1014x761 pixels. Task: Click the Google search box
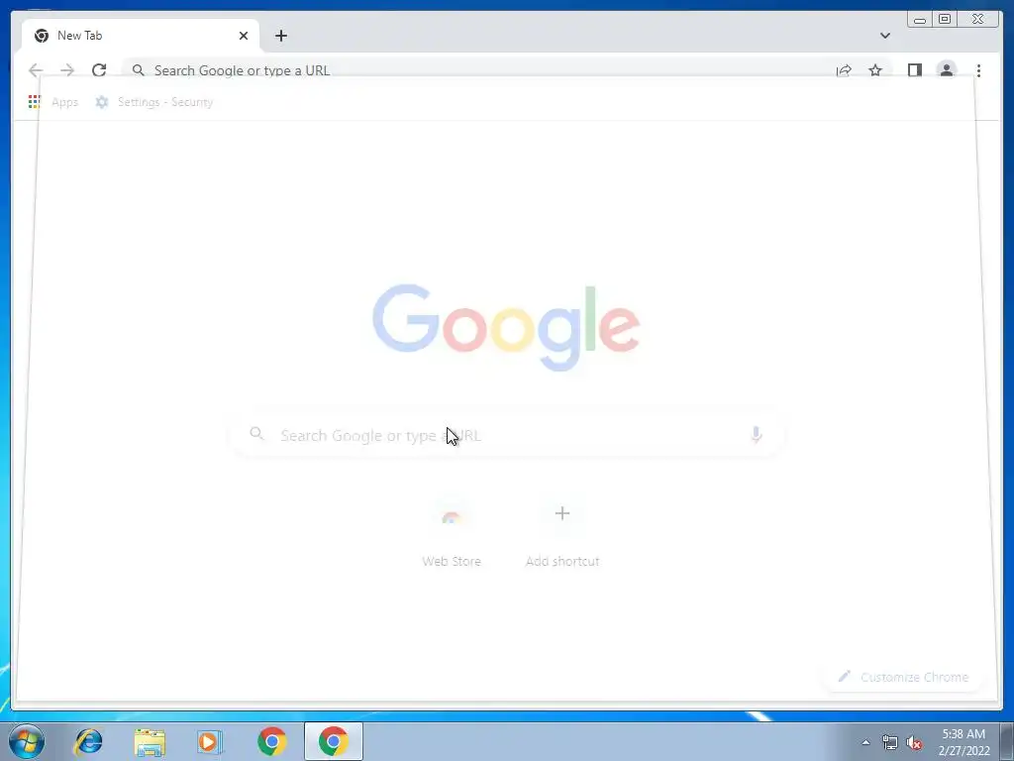pyautogui.click(x=506, y=435)
